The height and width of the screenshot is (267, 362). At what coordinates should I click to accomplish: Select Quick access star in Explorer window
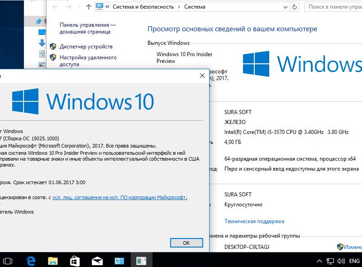pos(39,21)
